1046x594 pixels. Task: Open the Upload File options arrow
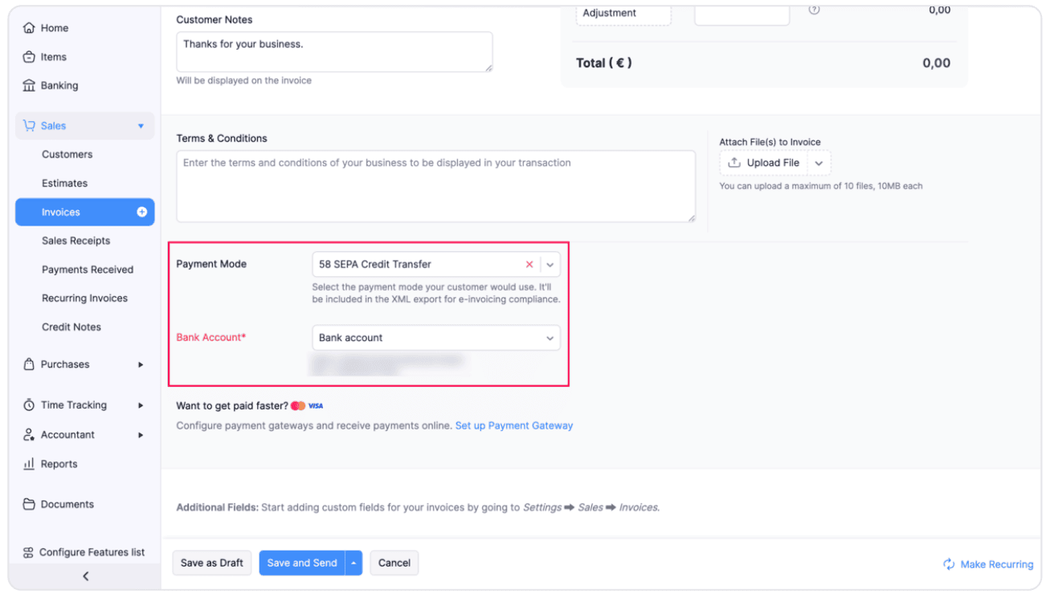[819, 163]
